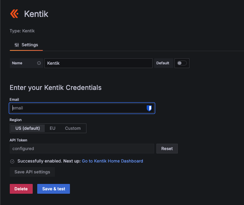Image resolution: width=244 pixels, height=205 pixels.
Task: Click the Name field containing Kentik
Action: (x=98, y=63)
